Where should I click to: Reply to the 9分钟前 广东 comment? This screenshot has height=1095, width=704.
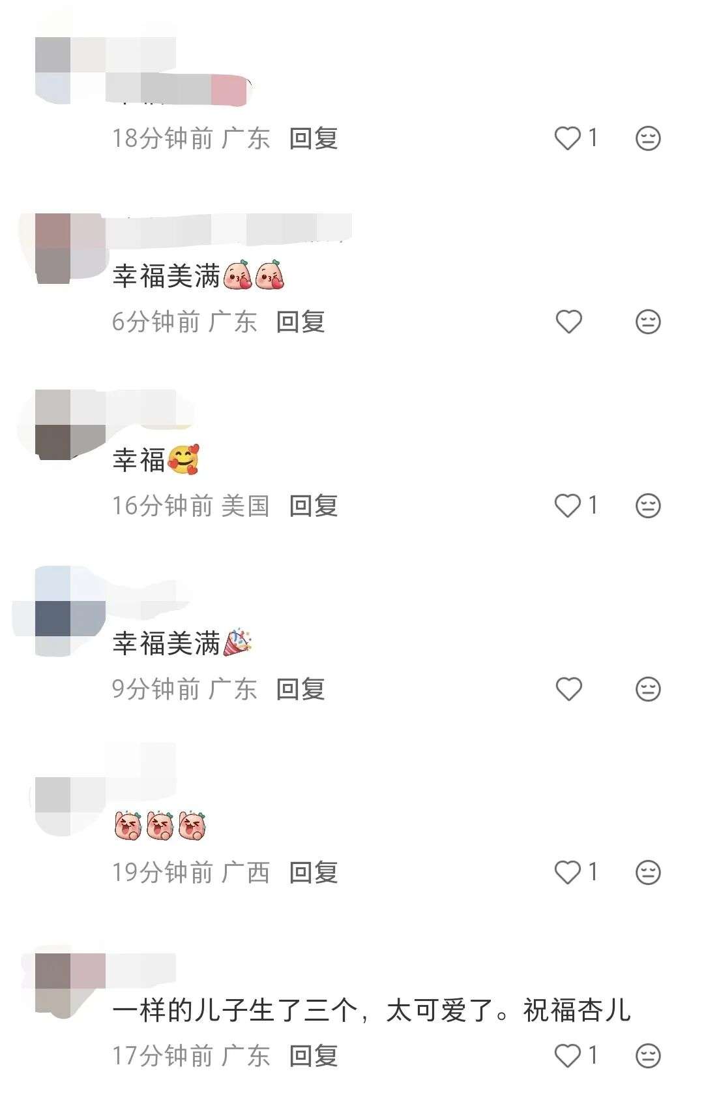pyautogui.click(x=301, y=689)
